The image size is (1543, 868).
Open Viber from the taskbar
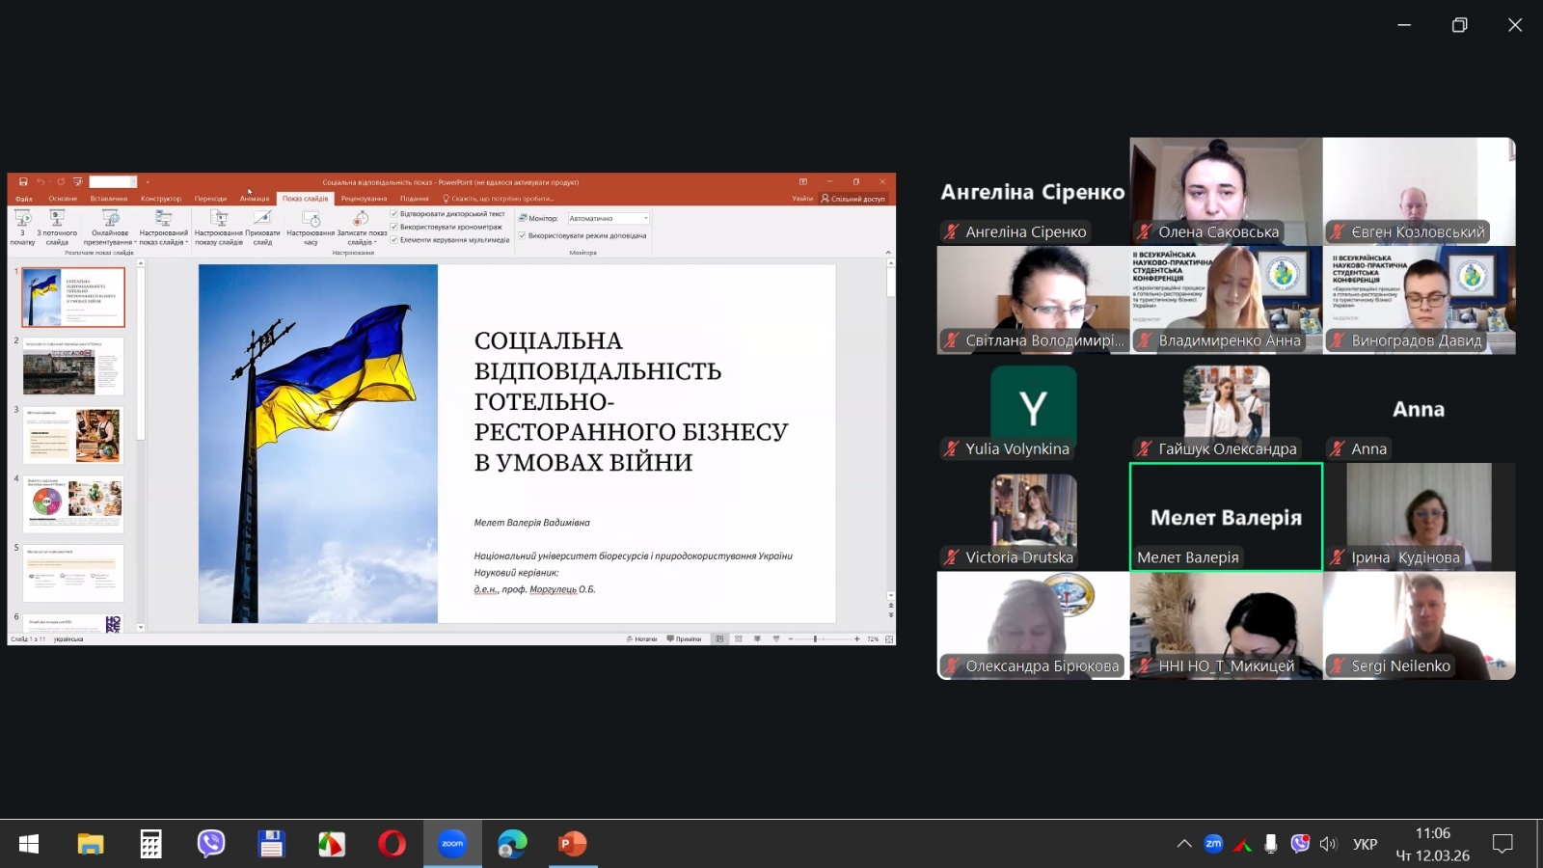pos(210,844)
